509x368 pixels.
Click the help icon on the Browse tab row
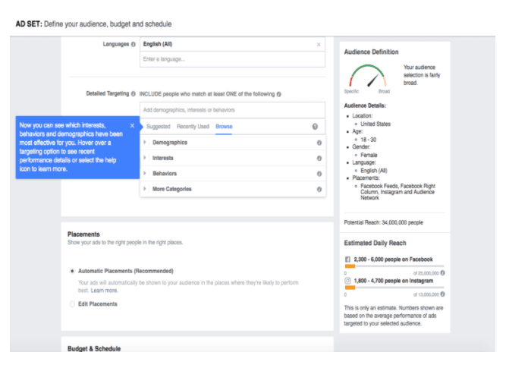315,127
